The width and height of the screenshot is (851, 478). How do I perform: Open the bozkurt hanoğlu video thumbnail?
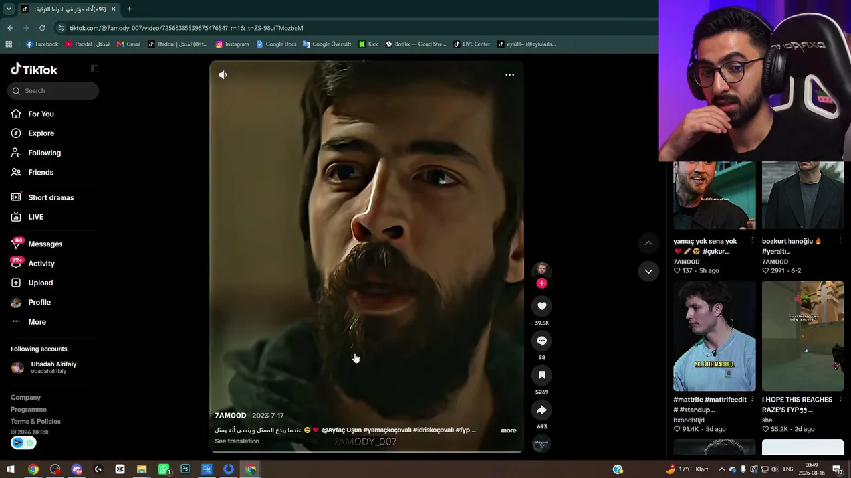click(802, 195)
